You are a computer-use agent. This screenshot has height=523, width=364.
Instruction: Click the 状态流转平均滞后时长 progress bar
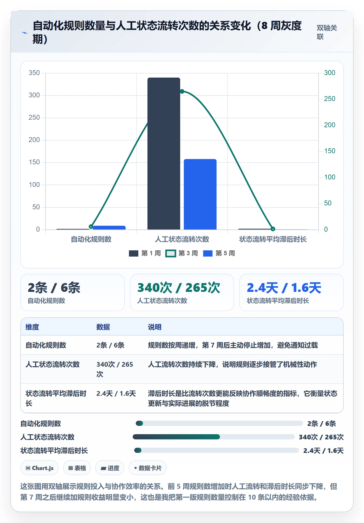coord(217,450)
